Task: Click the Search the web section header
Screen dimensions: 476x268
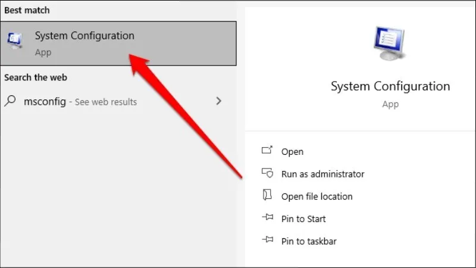Action: pyautogui.click(x=36, y=77)
